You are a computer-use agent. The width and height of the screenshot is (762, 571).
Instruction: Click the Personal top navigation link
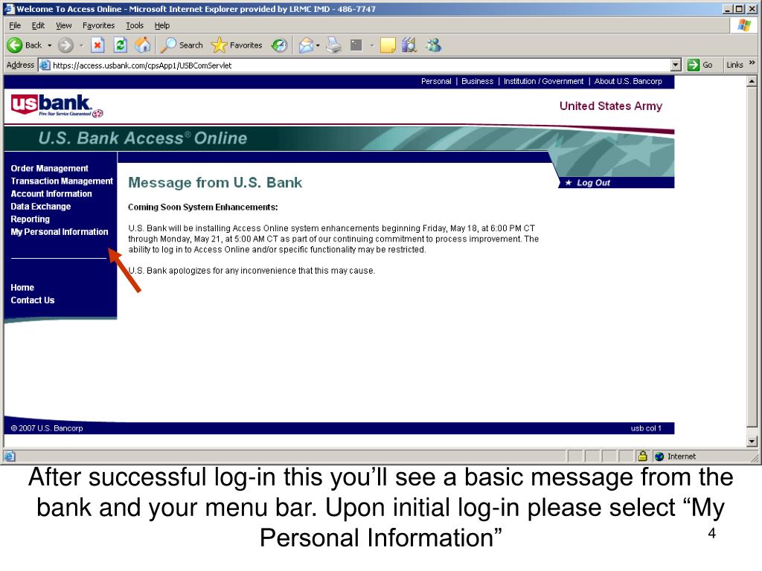436,81
